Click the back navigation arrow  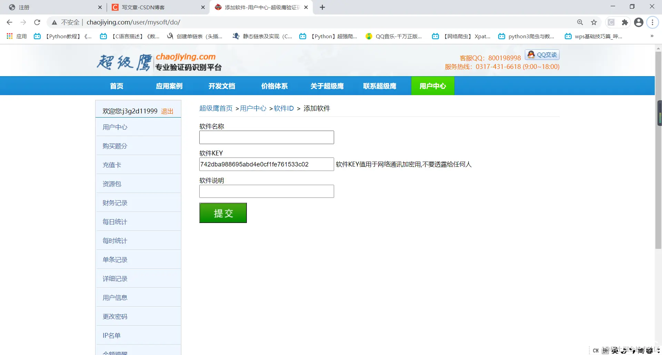pyautogui.click(x=9, y=22)
